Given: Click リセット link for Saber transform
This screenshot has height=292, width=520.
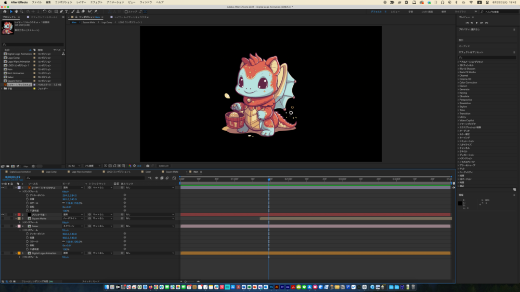Looking at the screenshot, I should click(66, 230).
